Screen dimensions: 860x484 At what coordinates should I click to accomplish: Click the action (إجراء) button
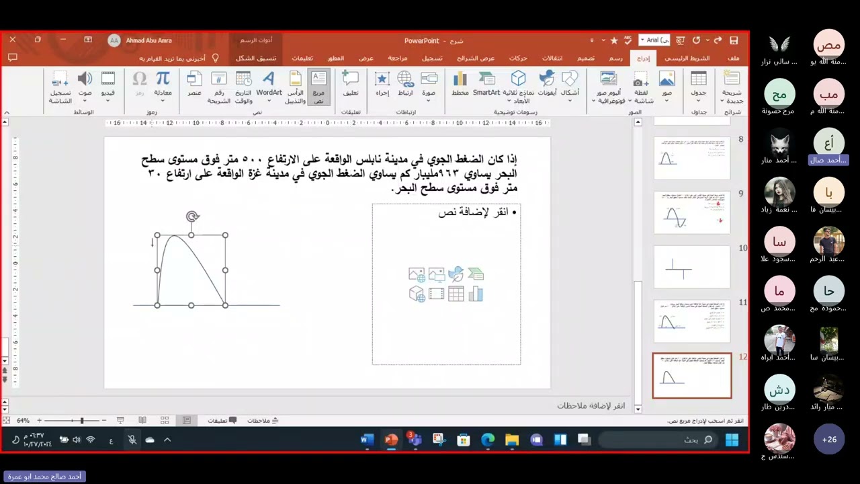pos(382,84)
